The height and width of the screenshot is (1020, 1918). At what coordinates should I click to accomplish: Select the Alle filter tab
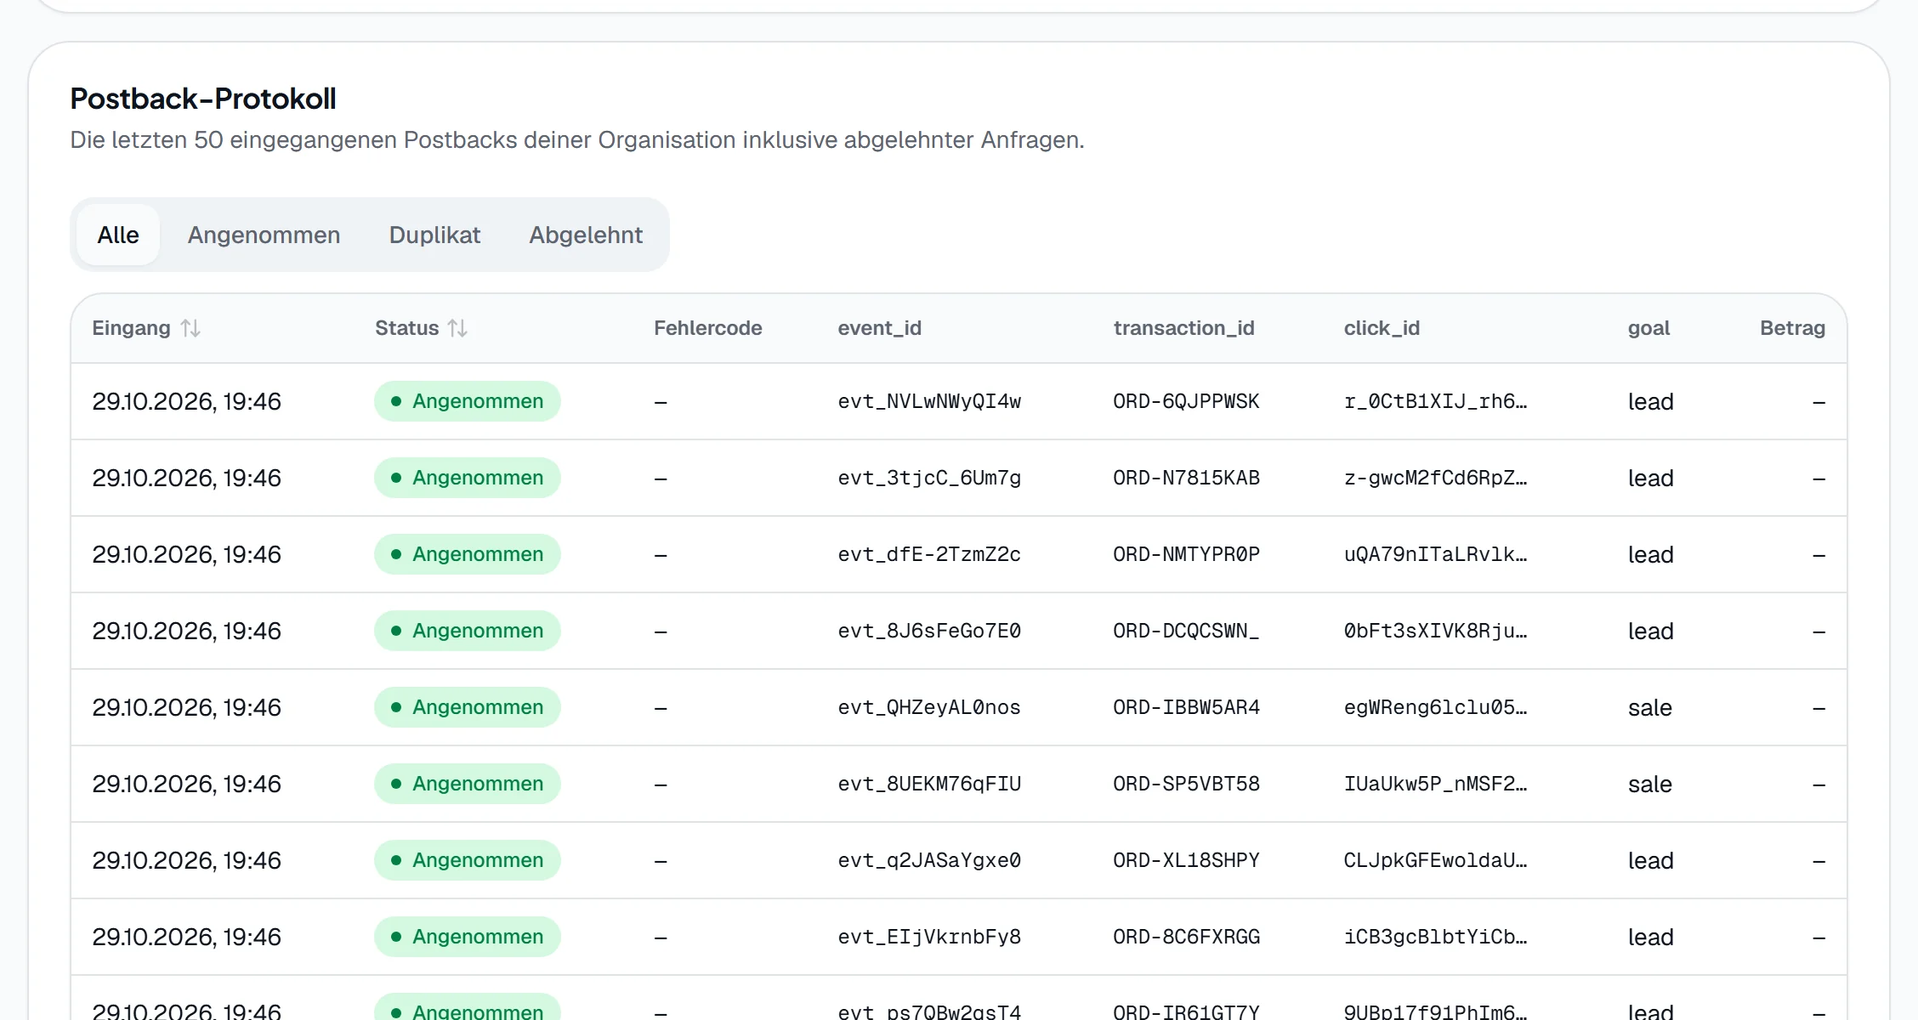(118, 235)
